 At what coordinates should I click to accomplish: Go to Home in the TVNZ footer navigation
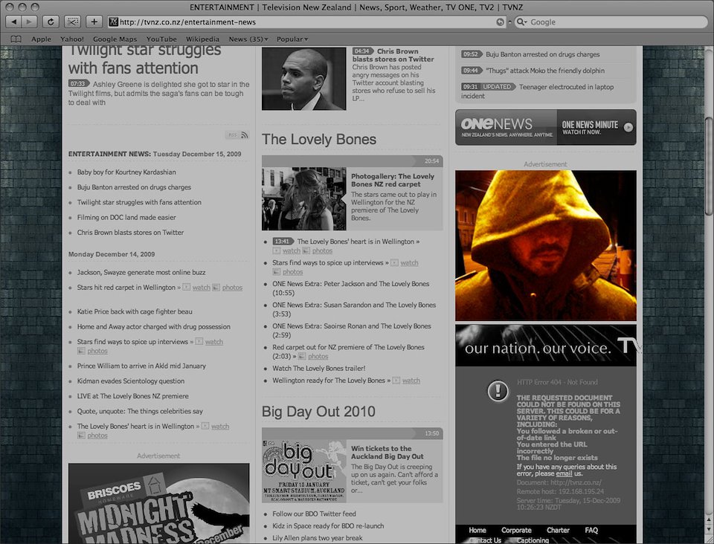pos(477,530)
